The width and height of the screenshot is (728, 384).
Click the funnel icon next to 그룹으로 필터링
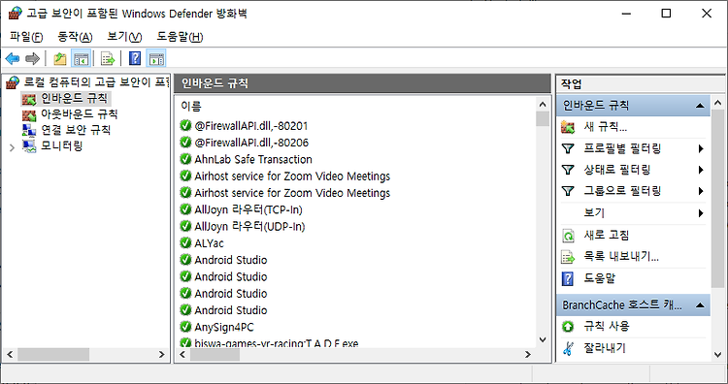tap(568, 191)
